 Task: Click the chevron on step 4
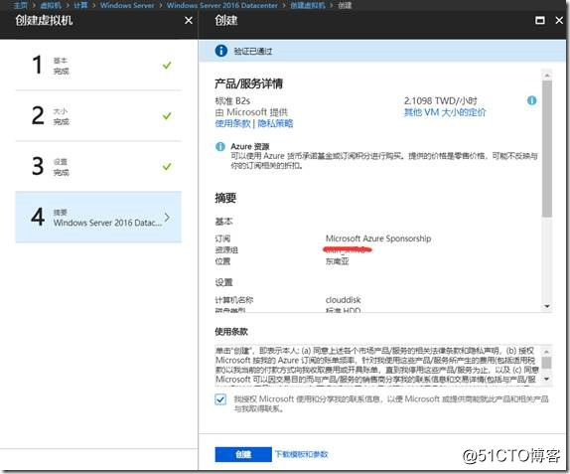point(167,218)
